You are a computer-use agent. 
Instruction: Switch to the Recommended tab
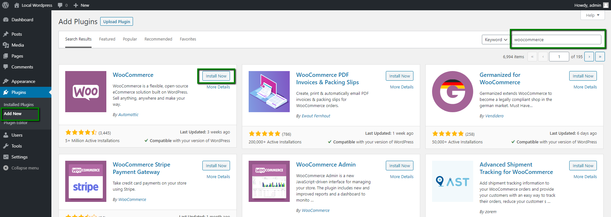[x=158, y=39]
